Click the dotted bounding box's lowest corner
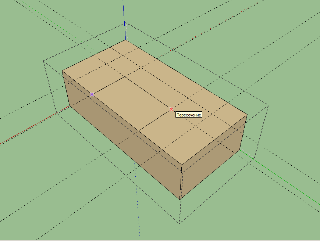Viewport: 320px width, 241px height. (179, 223)
